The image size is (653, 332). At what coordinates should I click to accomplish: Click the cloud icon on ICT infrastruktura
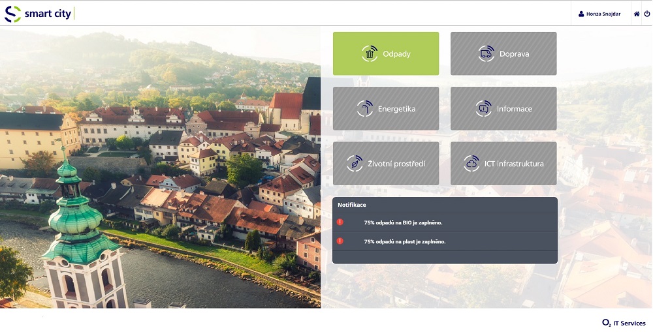tap(471, 164)
